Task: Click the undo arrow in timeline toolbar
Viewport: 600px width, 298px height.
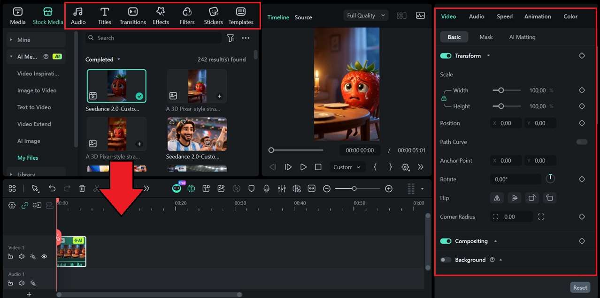Action: click(52, 188)
